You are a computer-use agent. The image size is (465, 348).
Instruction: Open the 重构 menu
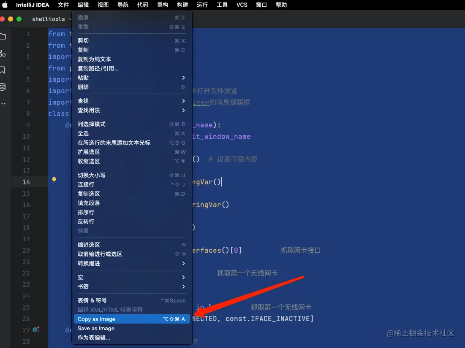click(x=163, y=5)
